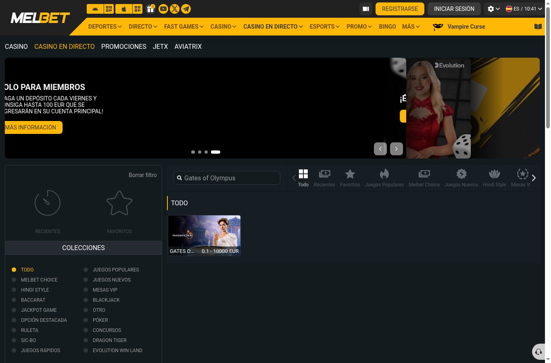
Task: Open the BINGO menu item
Action: point(387,27)
